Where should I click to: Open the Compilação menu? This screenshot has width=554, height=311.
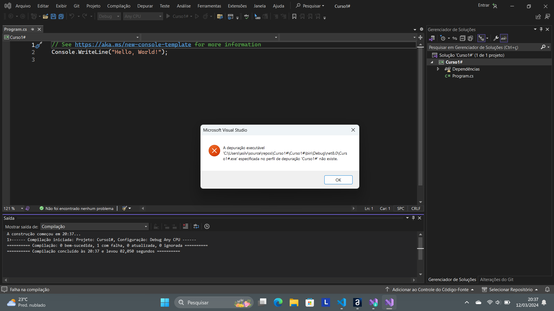tap(119, 6)
